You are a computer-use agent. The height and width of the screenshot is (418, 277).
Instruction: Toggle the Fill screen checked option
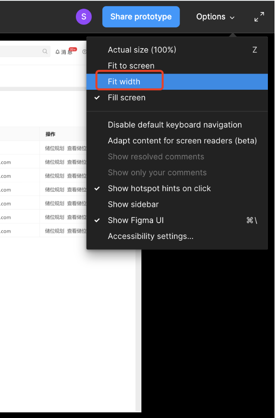point(126,98)
